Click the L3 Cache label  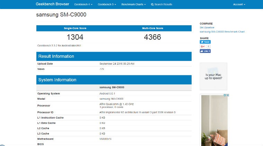tap(43, 134)
